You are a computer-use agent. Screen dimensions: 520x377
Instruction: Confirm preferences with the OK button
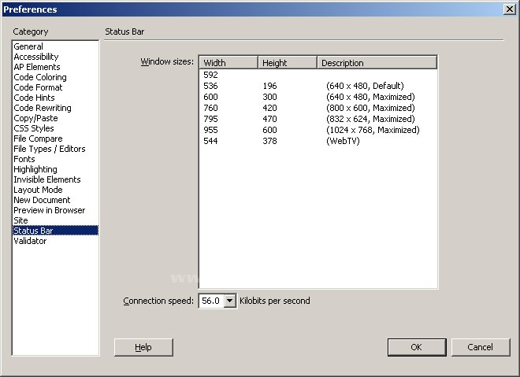[416, 347]
